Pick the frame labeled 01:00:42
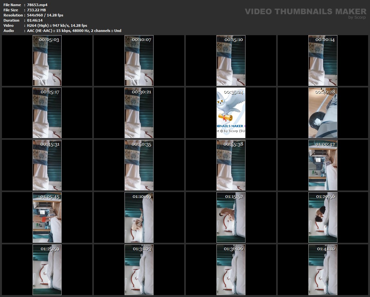Image resolution: width=370 pixels, height=297 pixels. click(323, 165)
